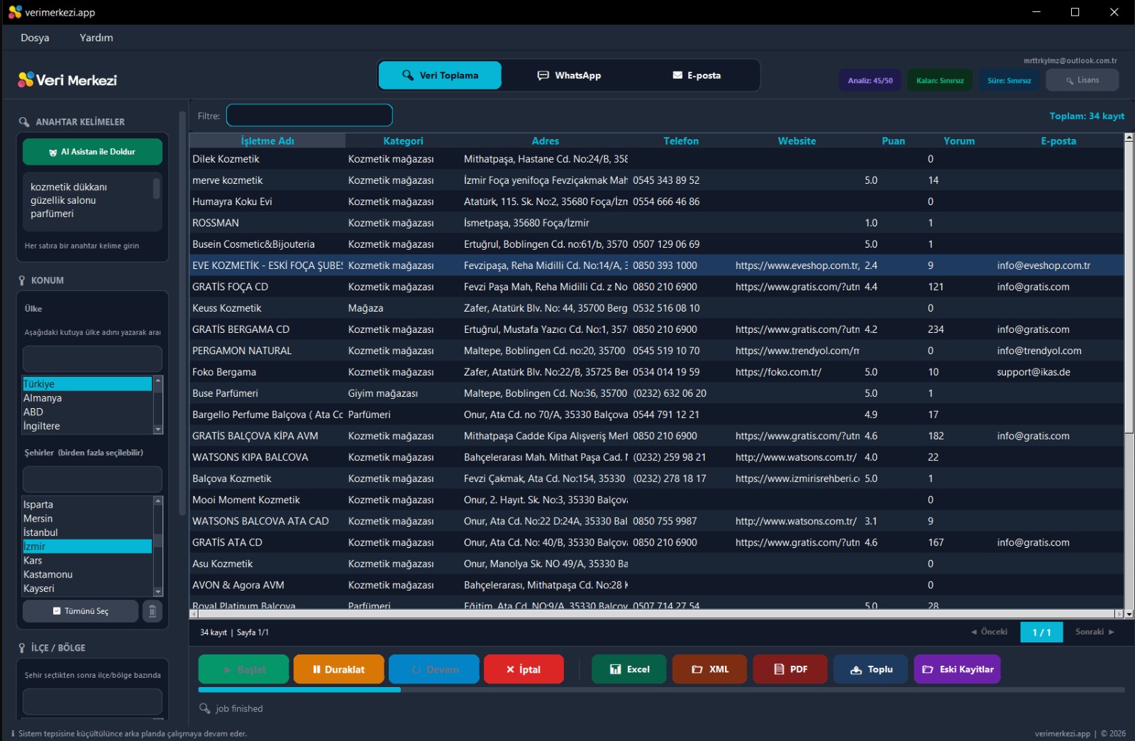
Task: Export results with the PDF button
Action: pyautogui.click(x=790, y=669)
